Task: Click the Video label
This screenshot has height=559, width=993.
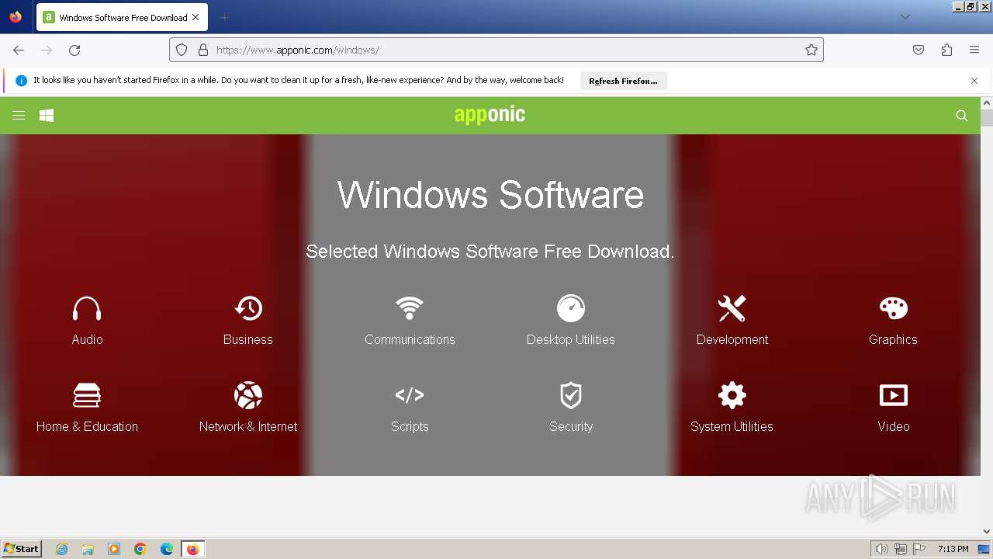Action: click(x=893, y=426)
